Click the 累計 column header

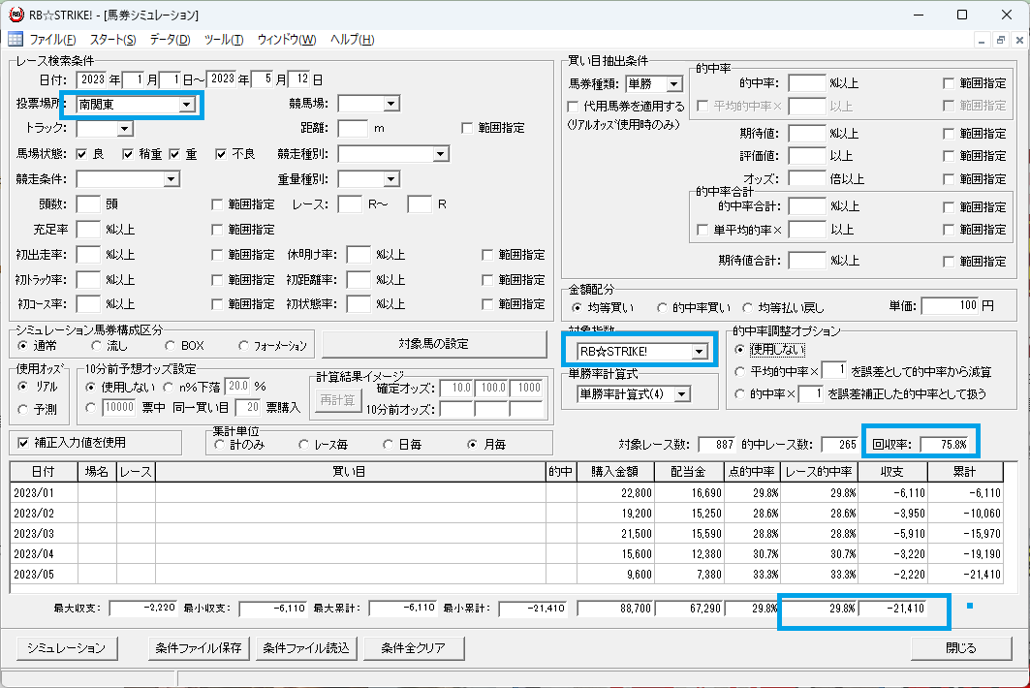coord(965,472)
